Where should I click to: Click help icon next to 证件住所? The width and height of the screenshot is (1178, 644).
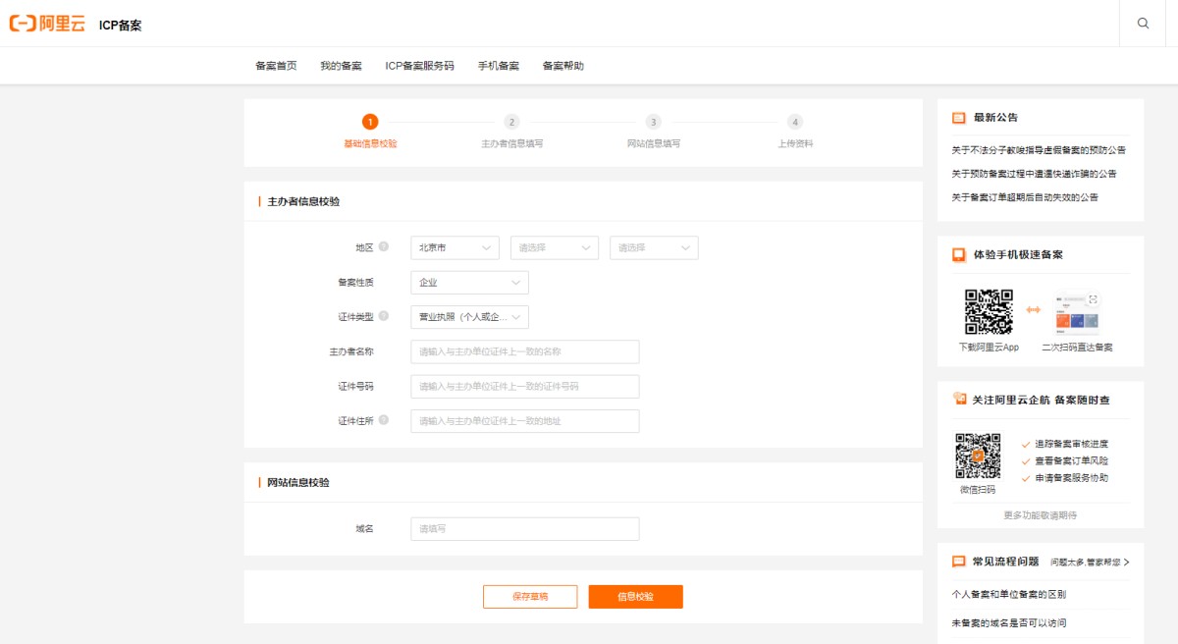pos(384,420)
